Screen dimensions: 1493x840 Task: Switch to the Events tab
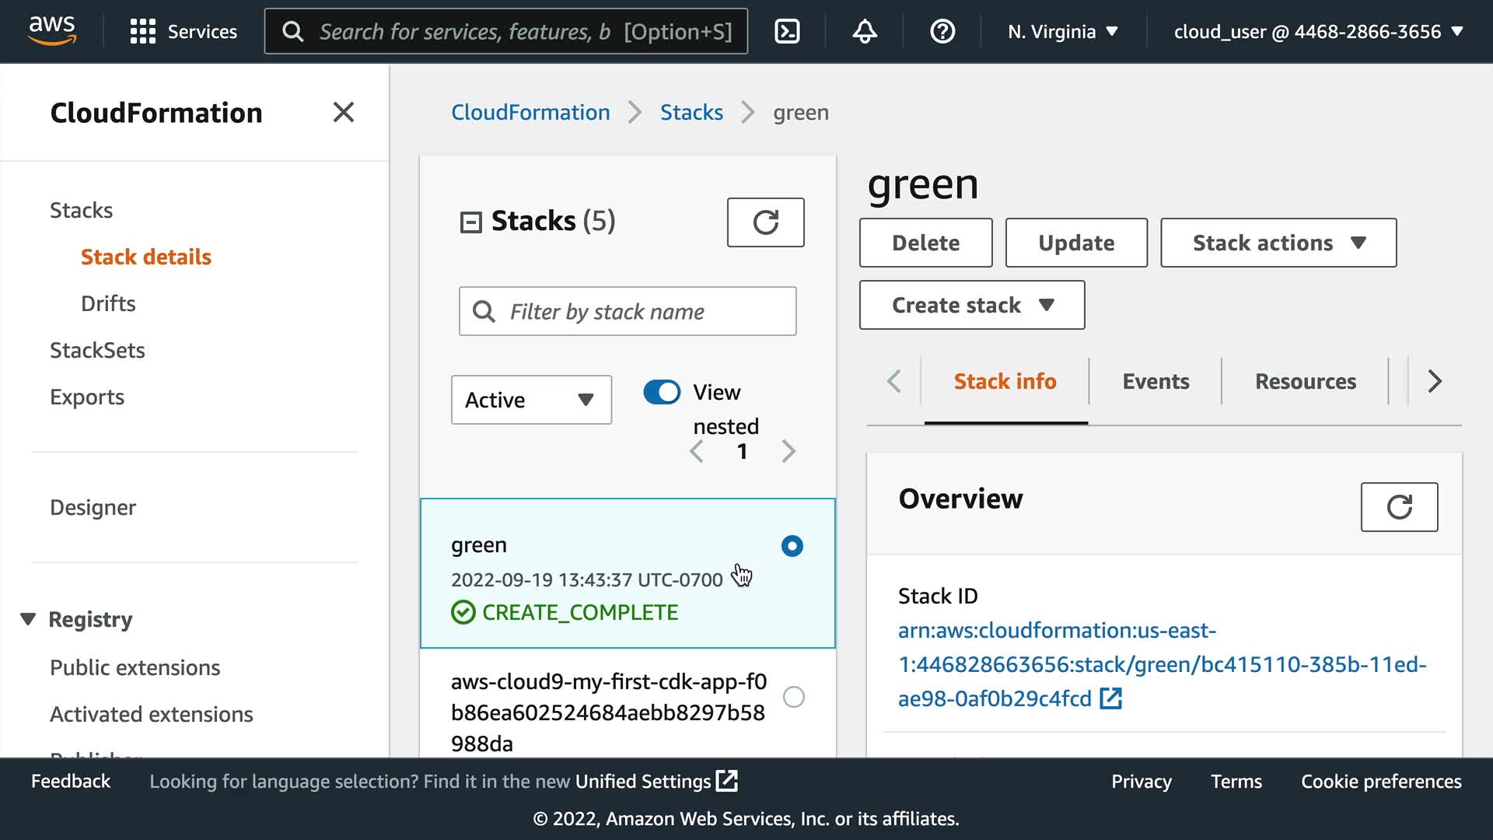pos(1155,381)
